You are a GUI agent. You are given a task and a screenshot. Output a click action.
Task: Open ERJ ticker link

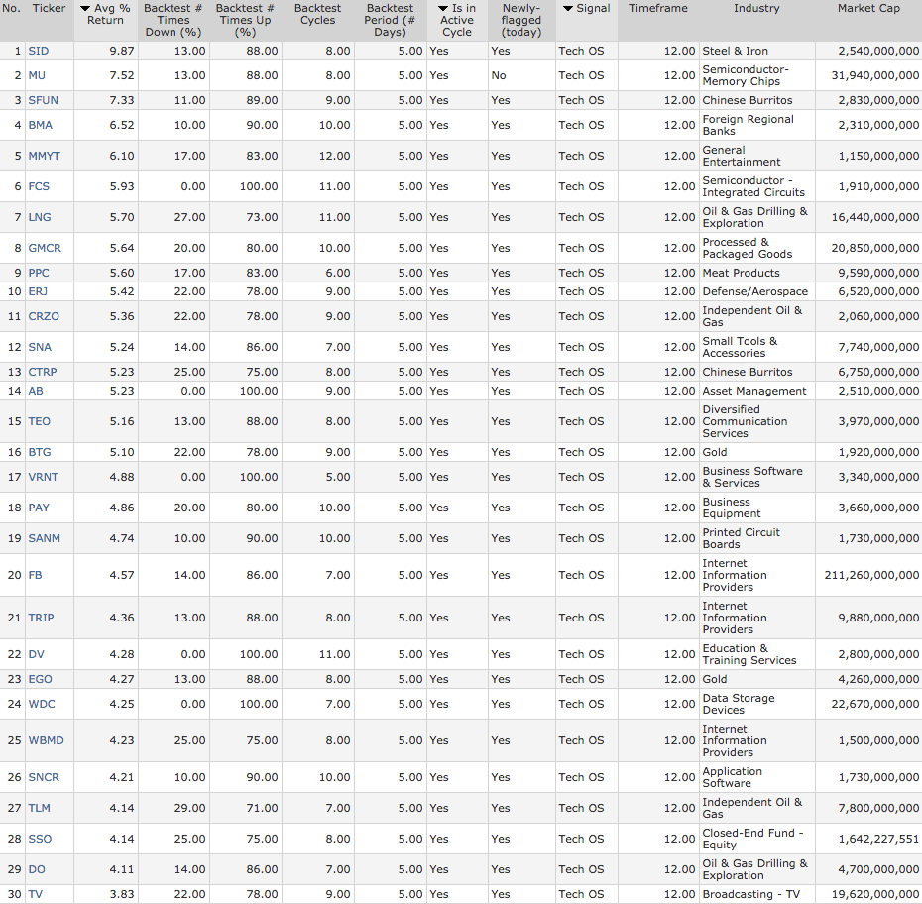click(38, 291)
